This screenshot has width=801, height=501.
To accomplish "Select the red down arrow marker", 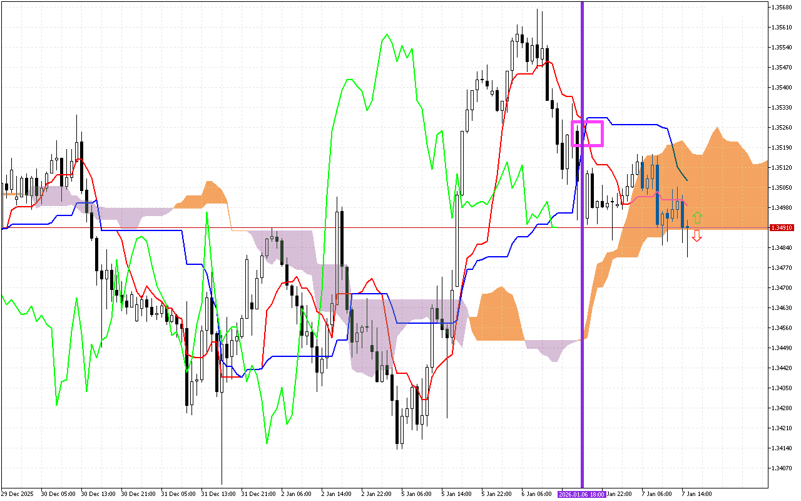I will (698, 235).
